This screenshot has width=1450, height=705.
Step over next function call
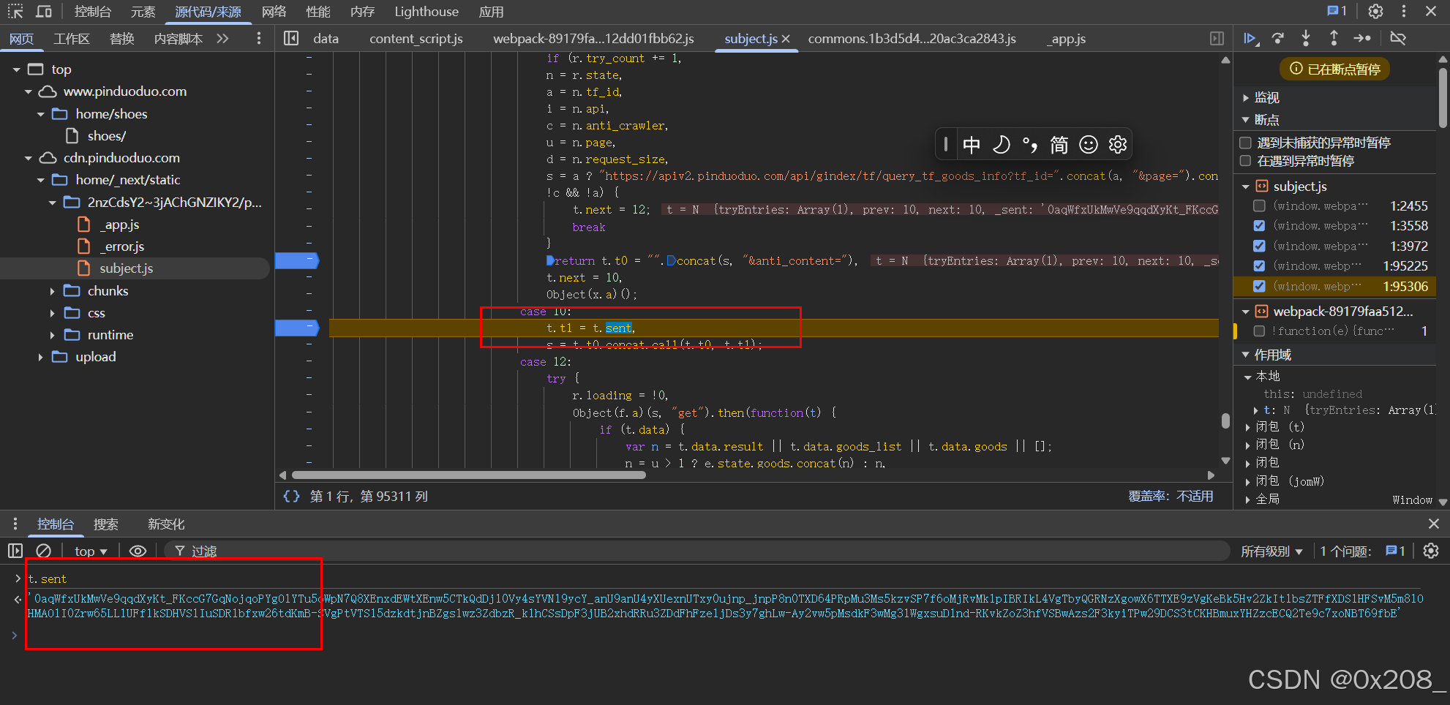click(1278, 38)
